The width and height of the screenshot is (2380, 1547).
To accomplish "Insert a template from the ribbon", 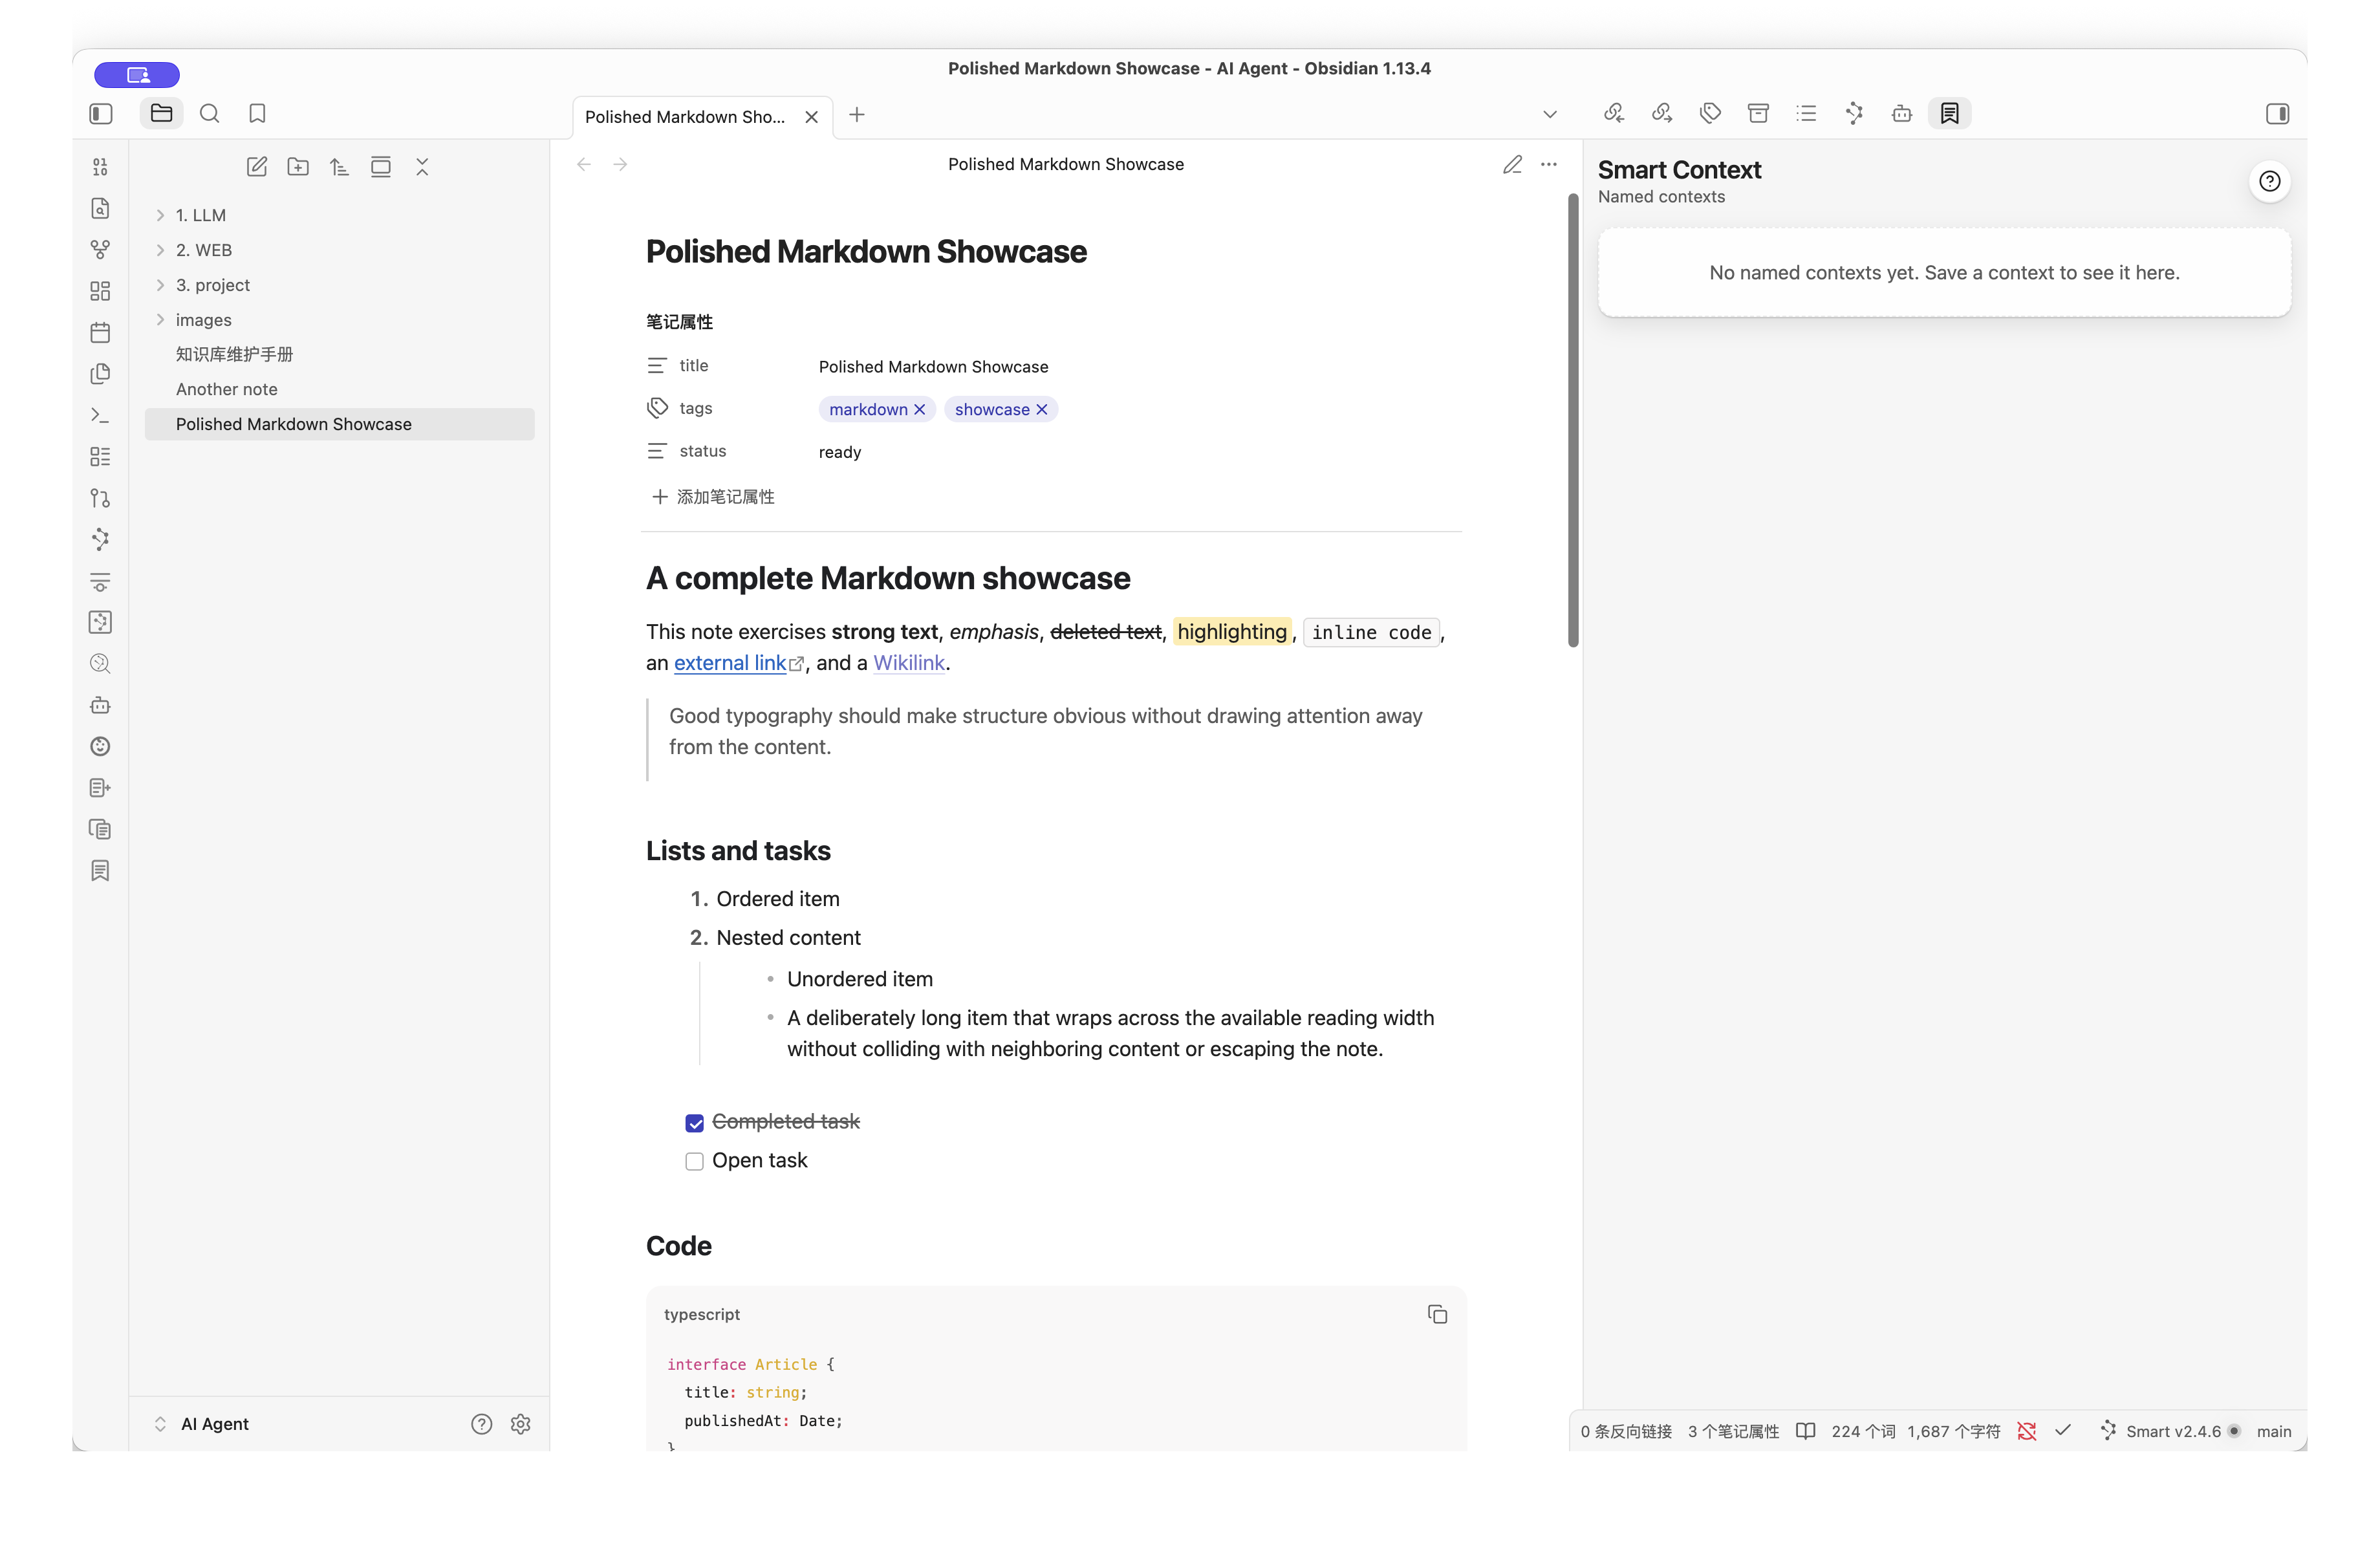I will pos(100,374).
